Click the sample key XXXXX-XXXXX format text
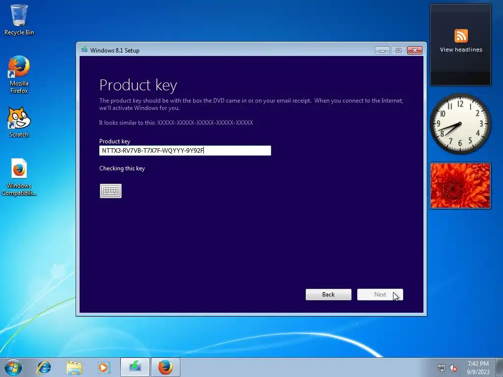 tap(205, 122)
